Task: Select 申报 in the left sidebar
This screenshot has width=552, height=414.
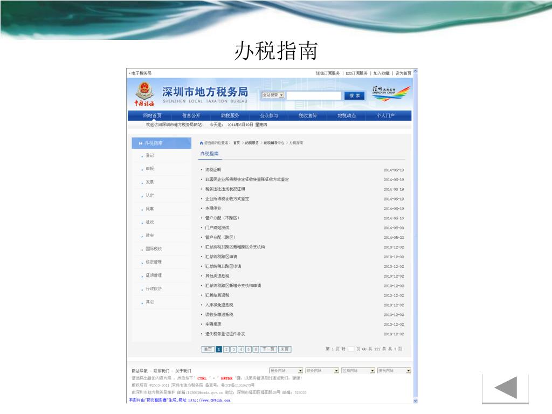Action: click(150, 169)
